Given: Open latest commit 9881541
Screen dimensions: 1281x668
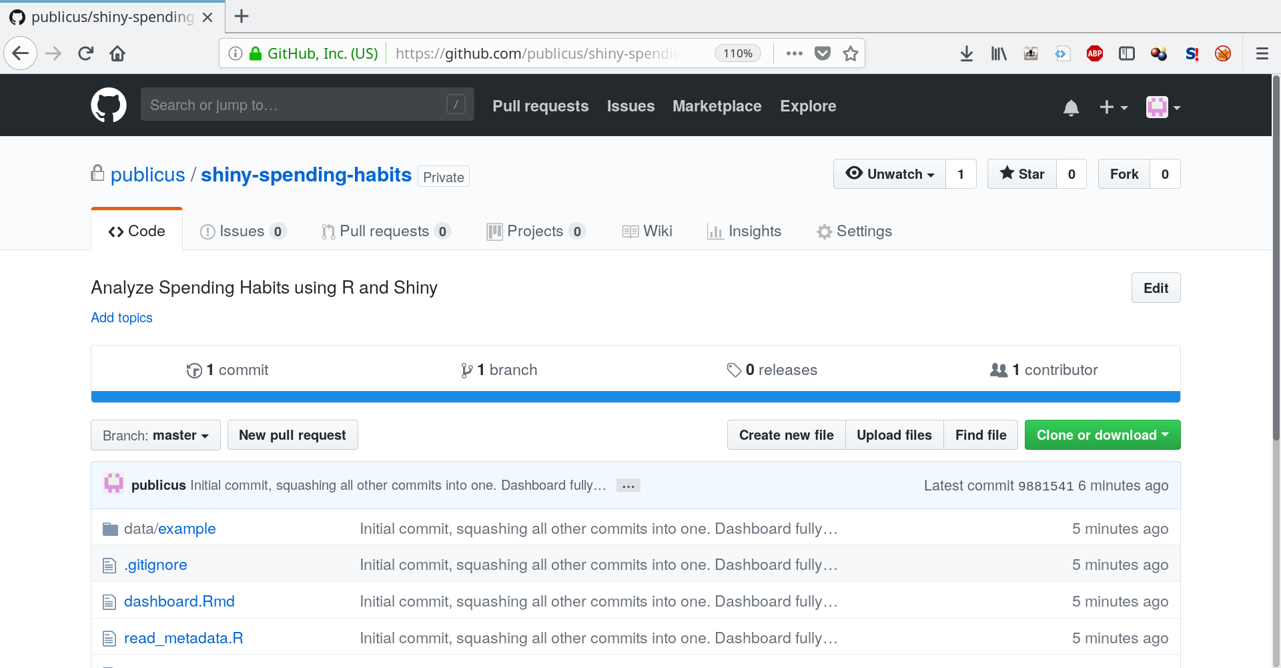Looking at the screenshot, I should [1045, 486].
